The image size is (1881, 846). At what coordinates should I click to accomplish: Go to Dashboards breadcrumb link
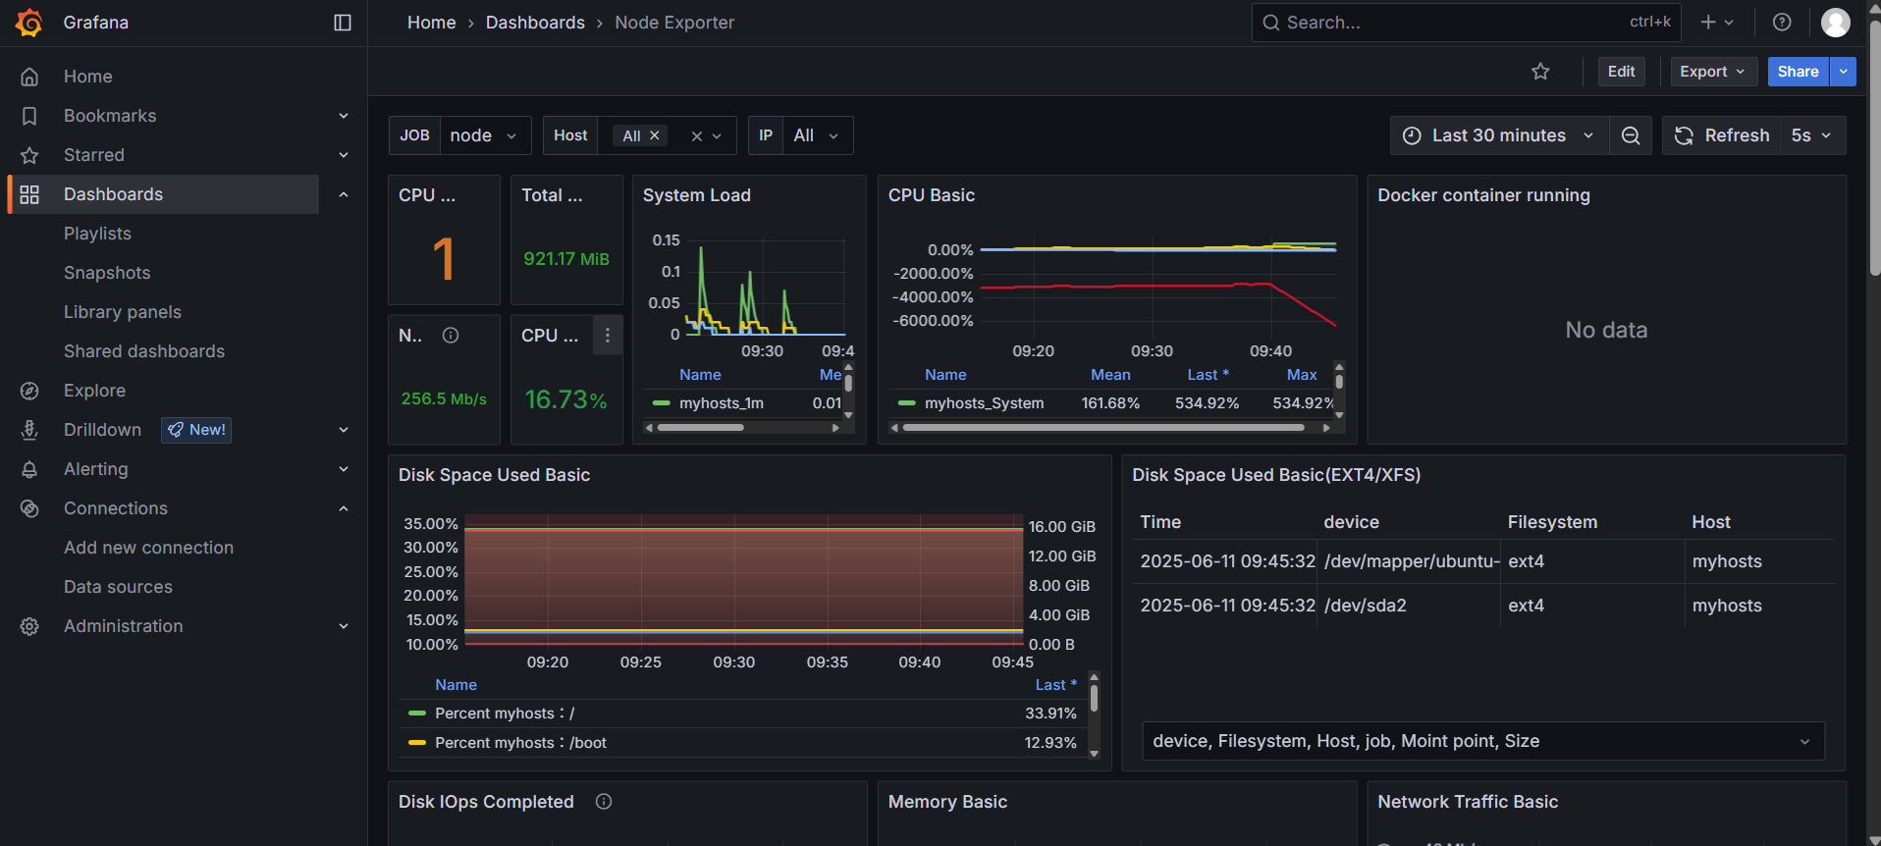(x=535, y=23)
